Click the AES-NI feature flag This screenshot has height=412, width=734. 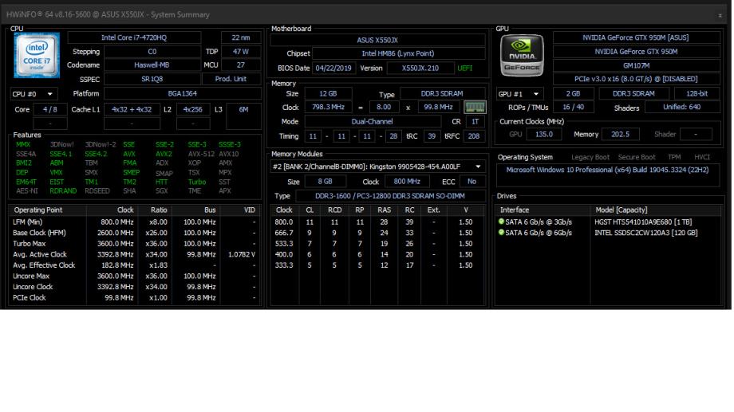26,190
